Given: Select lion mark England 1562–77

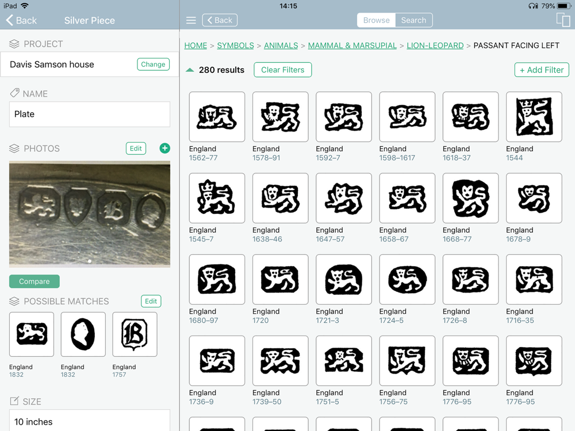Looking at the screenshot, I should point(217,117).
